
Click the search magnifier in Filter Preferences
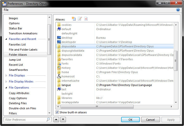48,119
